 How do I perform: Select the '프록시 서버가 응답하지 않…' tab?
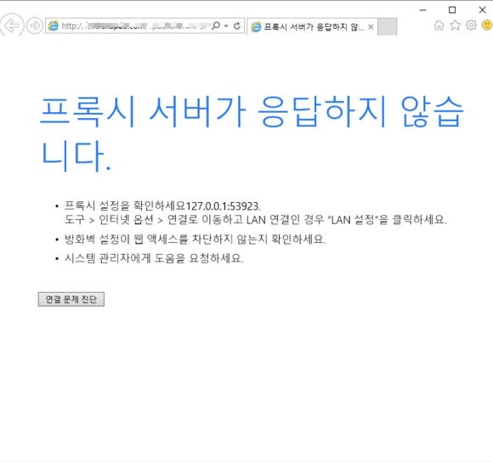(312, 27)
